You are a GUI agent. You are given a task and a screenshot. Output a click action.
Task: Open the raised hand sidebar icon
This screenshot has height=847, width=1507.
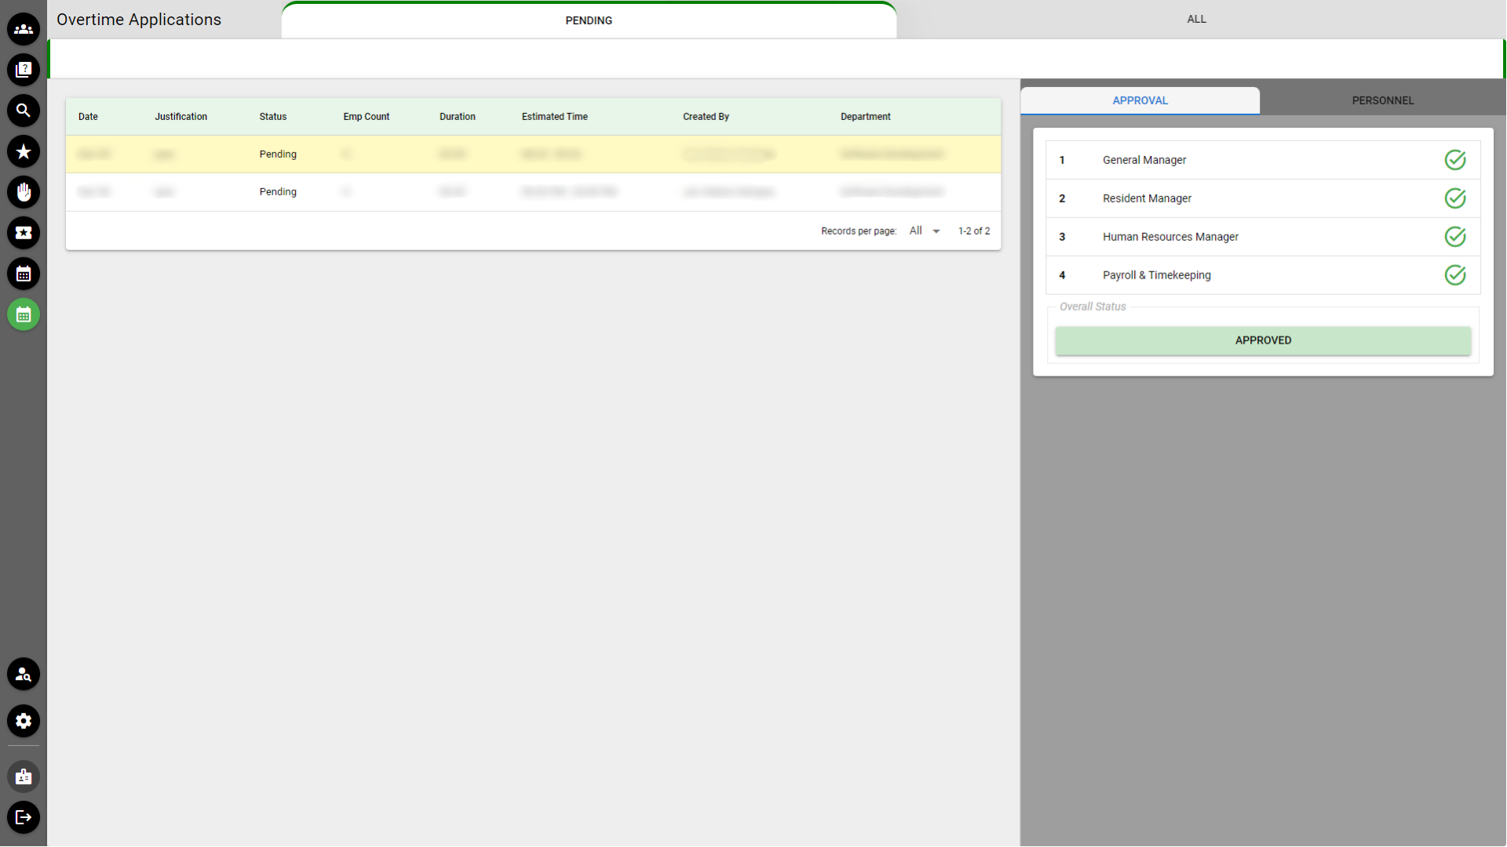click(x=24, y=192)
